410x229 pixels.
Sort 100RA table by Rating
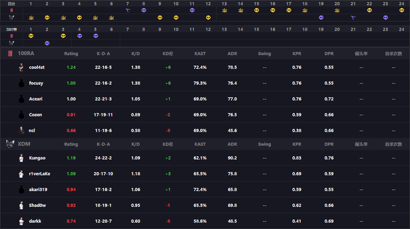71,53
